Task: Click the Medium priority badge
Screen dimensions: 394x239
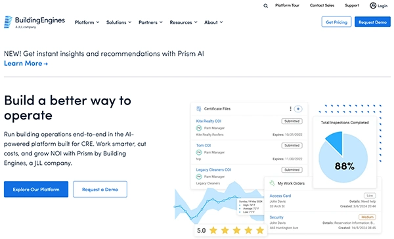Action: coord(367,217)
